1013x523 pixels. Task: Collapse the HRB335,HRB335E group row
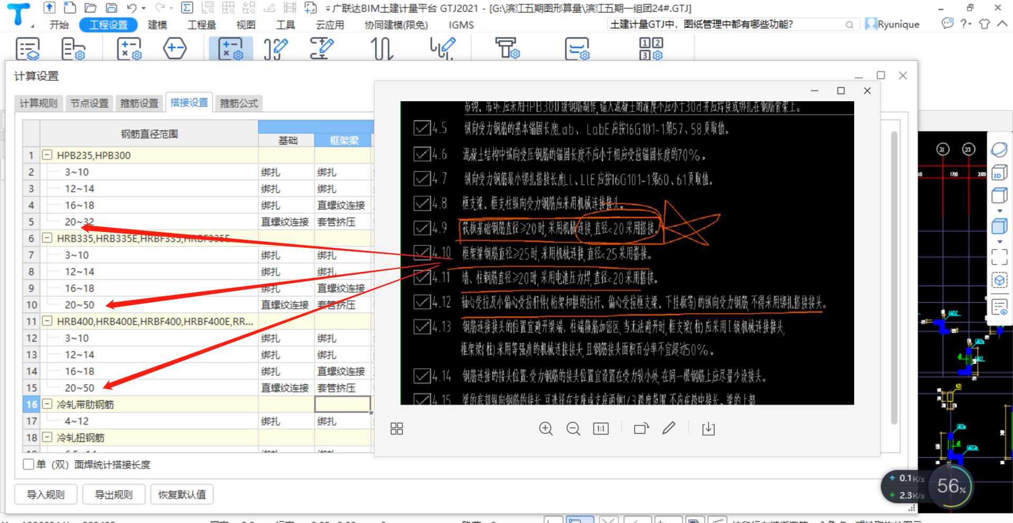[x=47, y=238]
